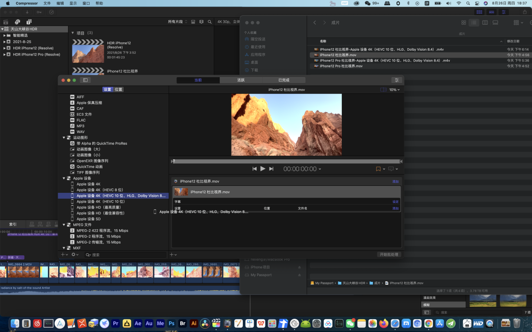
Task: Select the 位置 segment in the sidebar
Action: [x=118, y=90]
